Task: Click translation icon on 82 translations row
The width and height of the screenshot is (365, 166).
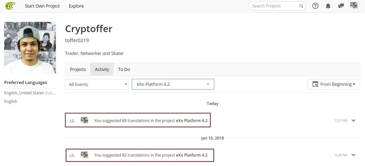Action: (x=72, y=156)
